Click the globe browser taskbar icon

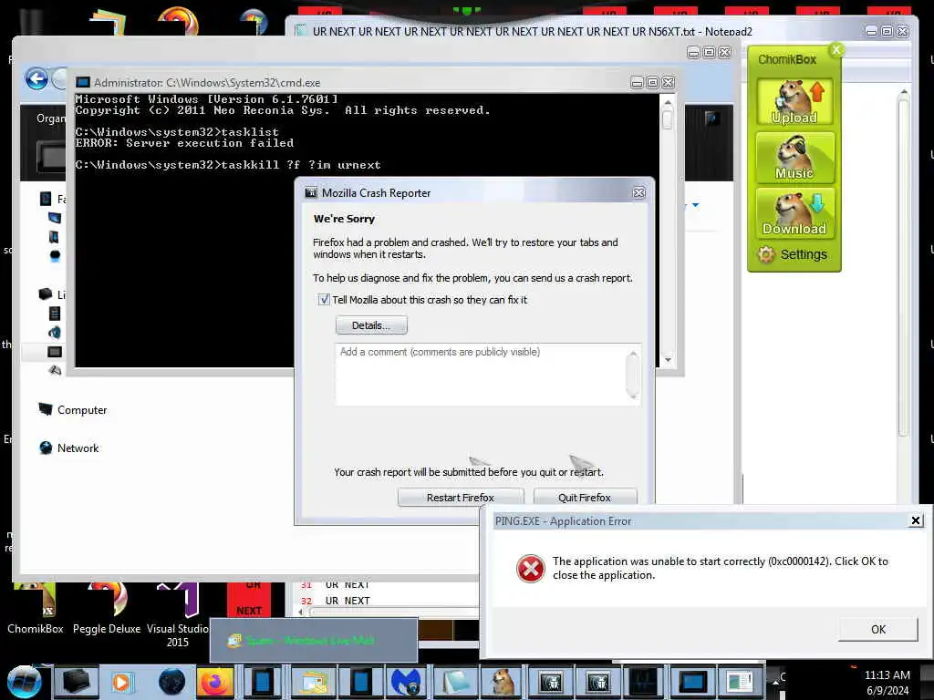pyautogui.click(x=171, y=682)
